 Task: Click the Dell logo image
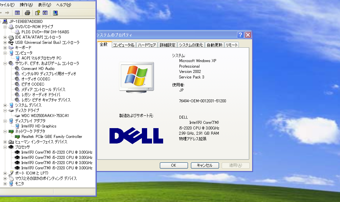tap(136, 136)
